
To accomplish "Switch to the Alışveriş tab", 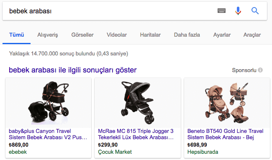I will [x=48, y=35].
